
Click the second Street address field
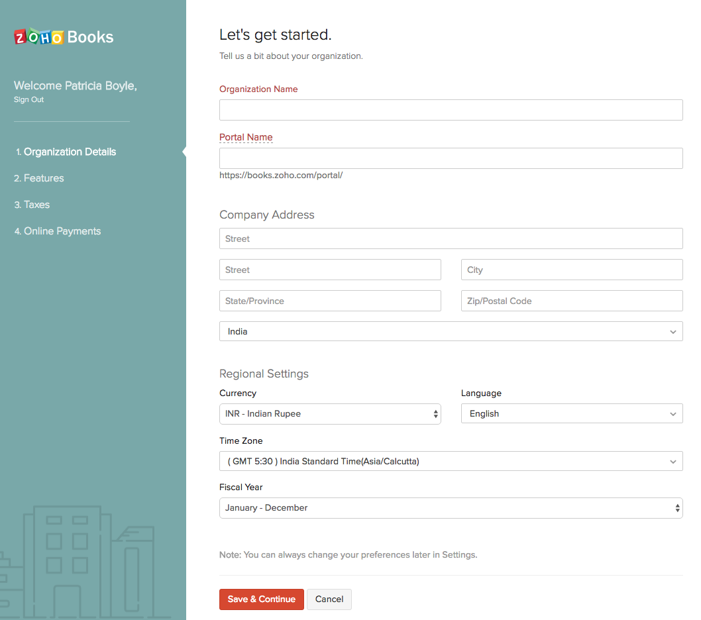(x=330, y=270)
